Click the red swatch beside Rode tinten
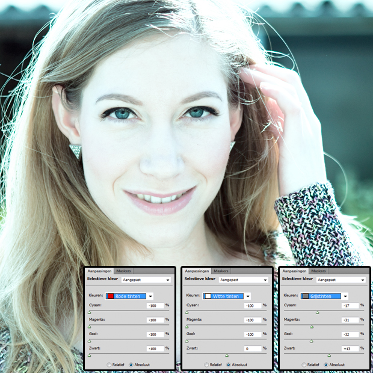373x373 pixels. tap(111, 296)
